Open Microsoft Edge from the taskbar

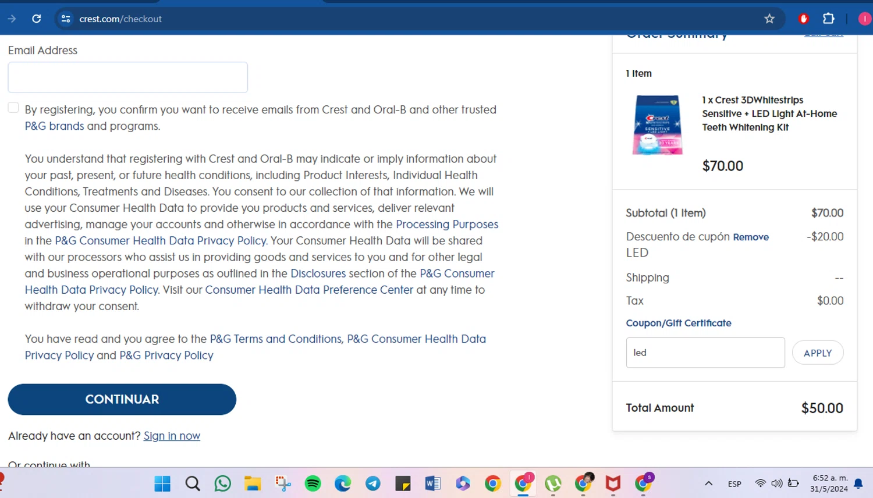343,483
